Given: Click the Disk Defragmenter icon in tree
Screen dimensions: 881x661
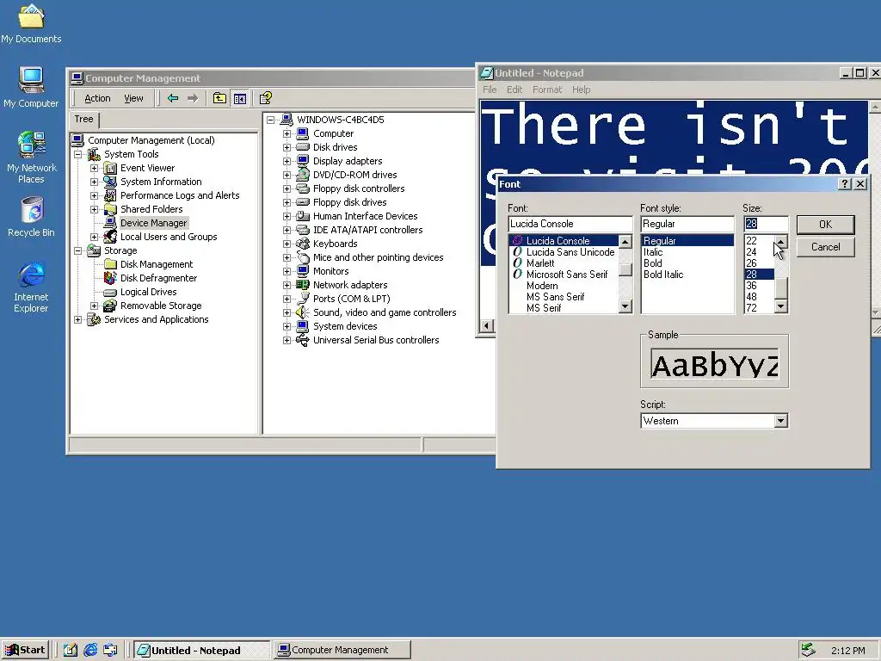Looking at the screenshot, I should (110, 278).
